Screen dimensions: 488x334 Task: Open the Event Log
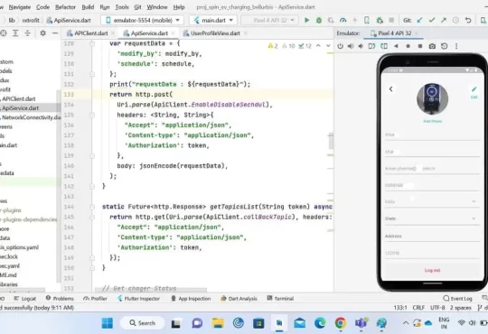point(458,299)
